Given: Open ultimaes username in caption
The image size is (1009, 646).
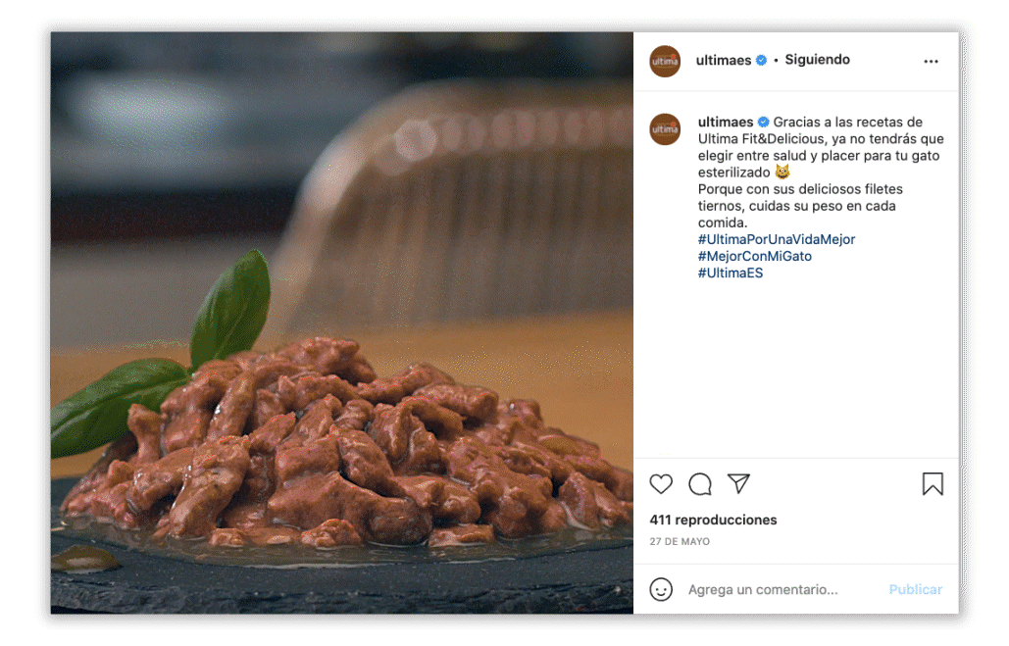Looking at the screenshot, I should 726,123.
